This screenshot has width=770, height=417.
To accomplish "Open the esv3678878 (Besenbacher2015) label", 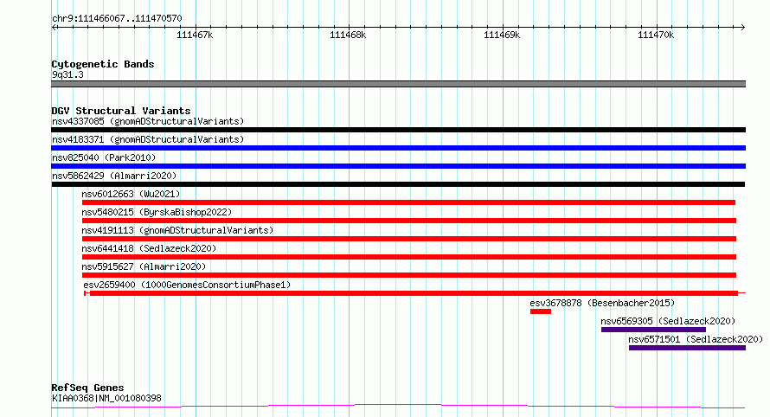I will 602,303.
